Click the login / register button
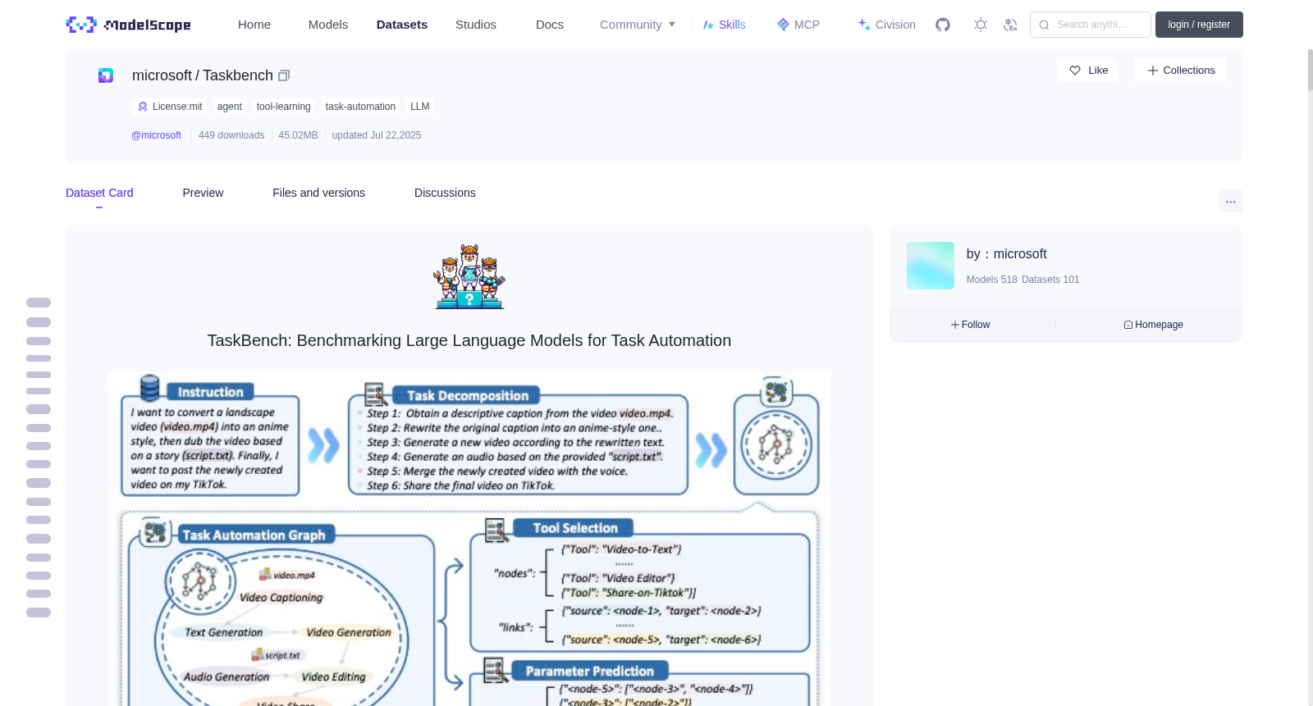1313x706 pixels. tap(1199, 25)
